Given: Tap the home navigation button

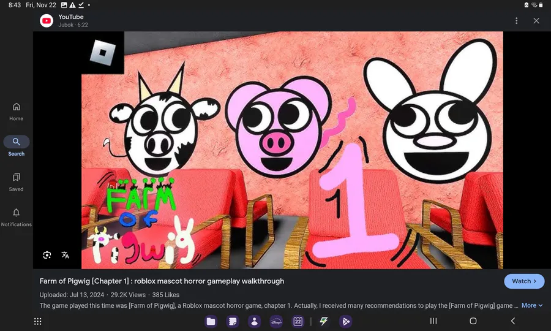Looking at the screenshot, I should coord(473,321).
